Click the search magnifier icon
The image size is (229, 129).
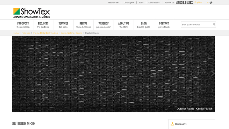(x=214, y=25)
